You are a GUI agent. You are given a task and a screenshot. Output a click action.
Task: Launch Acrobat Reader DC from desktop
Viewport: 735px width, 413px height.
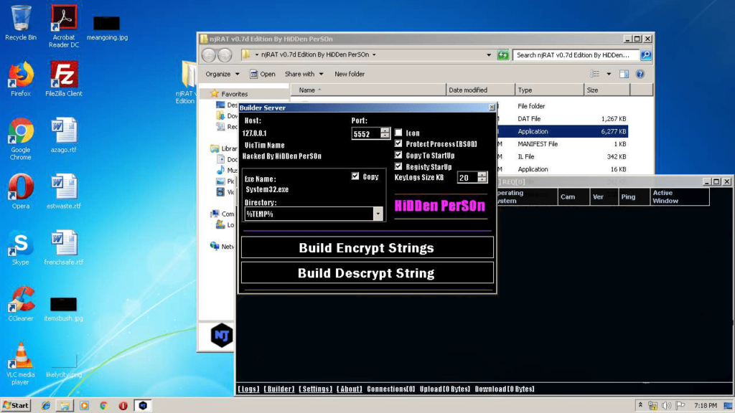pyautogui.click(x=64, y=26)
